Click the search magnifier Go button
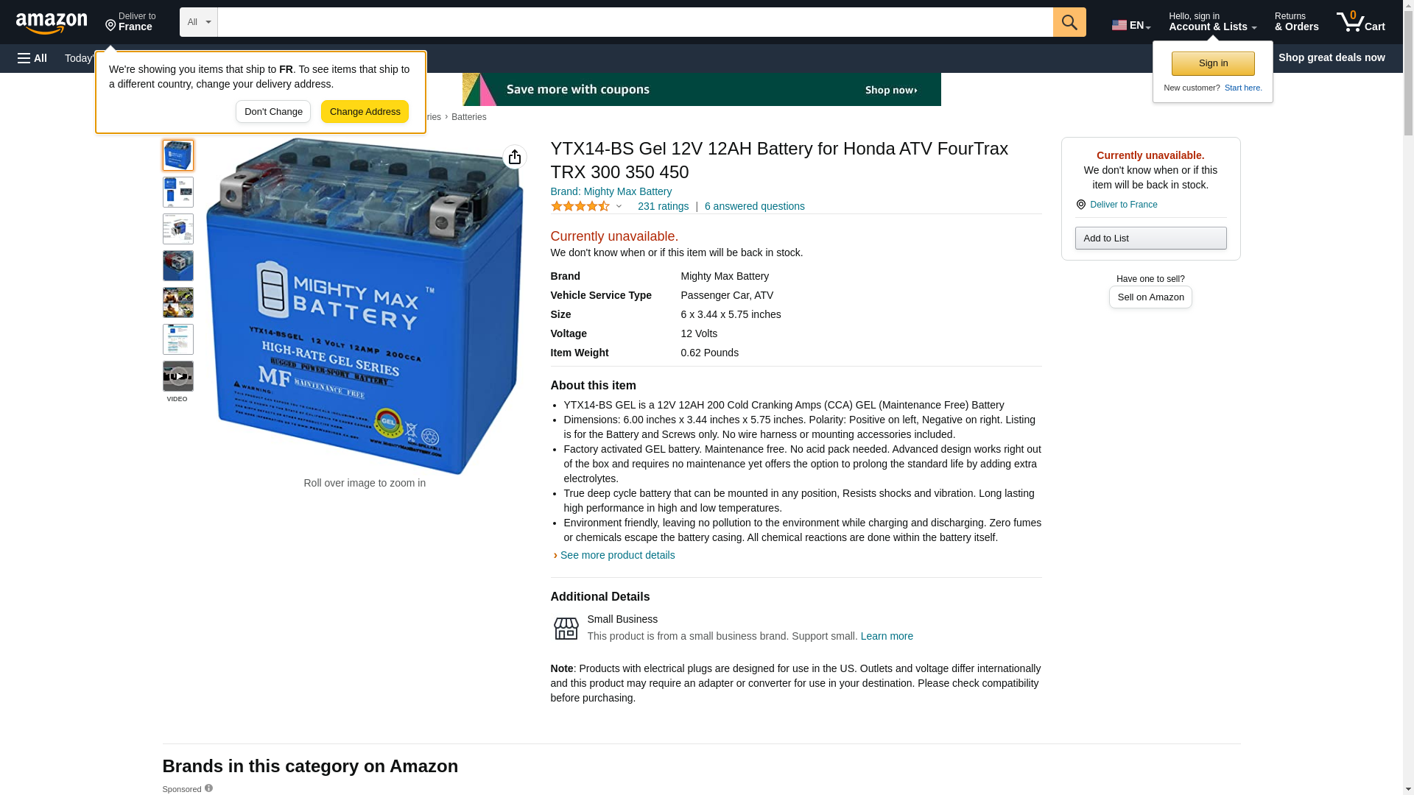1414x795 pixels. [x=1069, y=22]
